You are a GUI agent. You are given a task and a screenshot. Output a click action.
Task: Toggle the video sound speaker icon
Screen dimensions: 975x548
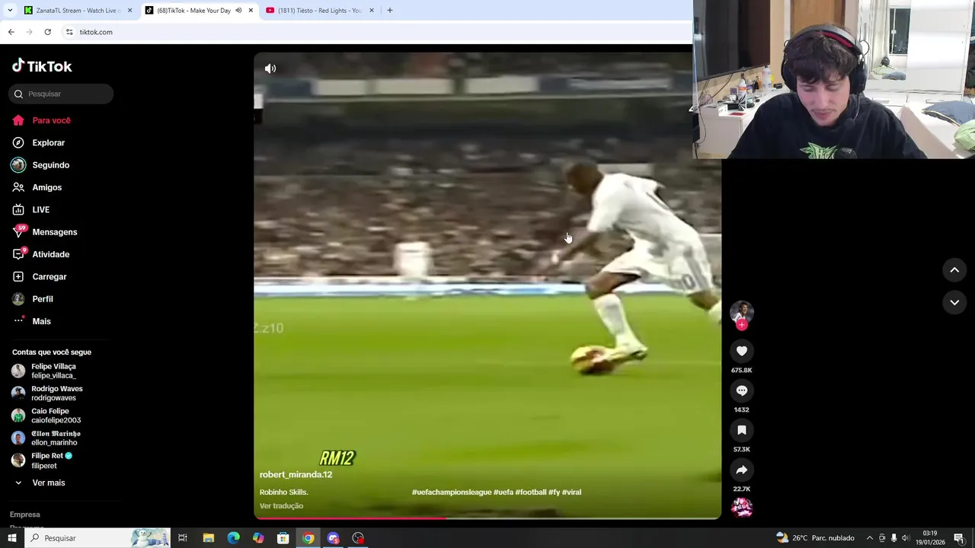point(270,68)
